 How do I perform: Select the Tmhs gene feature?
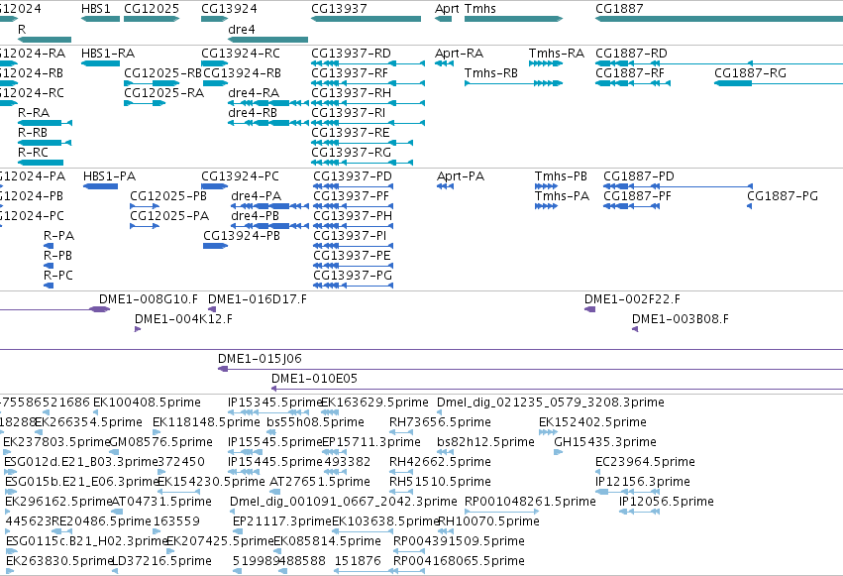pos(513,19)
